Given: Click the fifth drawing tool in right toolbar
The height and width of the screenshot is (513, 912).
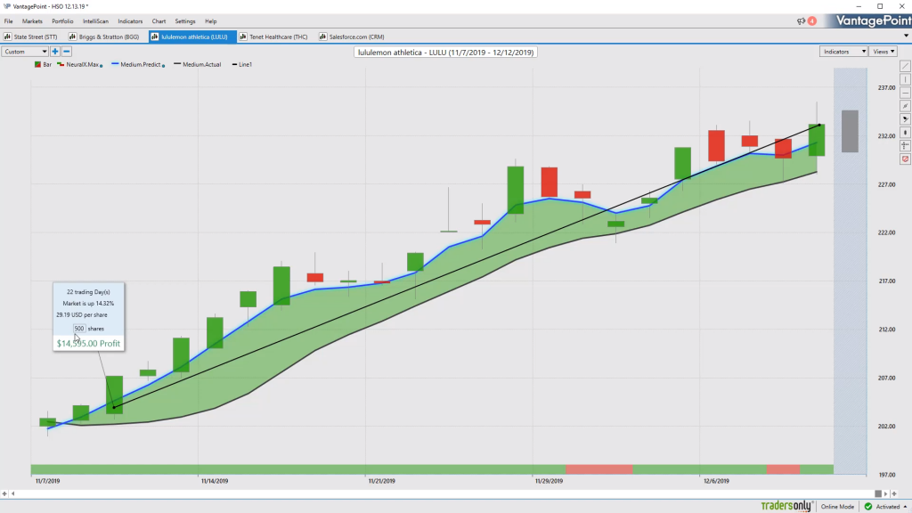Looking at the screenshot, I should pos(905,119).
